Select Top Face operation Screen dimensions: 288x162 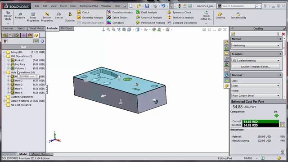tap(20, 64)
